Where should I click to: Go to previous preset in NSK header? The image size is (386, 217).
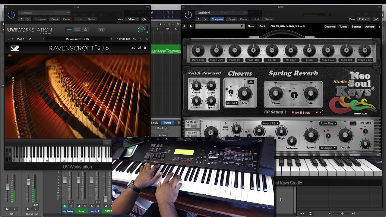point(198,19)
